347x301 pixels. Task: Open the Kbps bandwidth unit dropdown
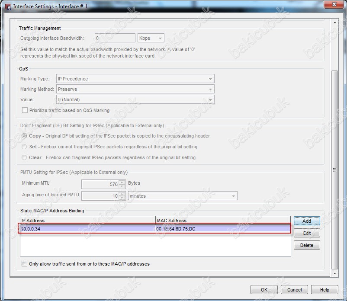(151, 38)
